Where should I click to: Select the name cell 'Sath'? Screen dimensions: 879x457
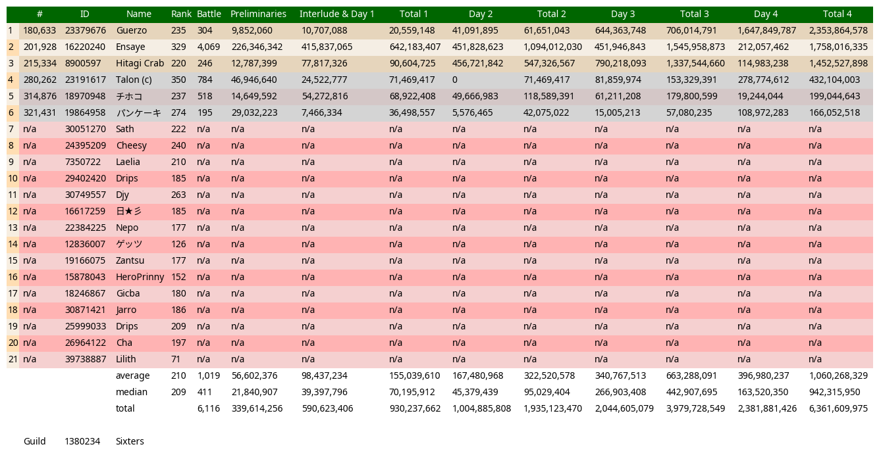pos(124,129)
